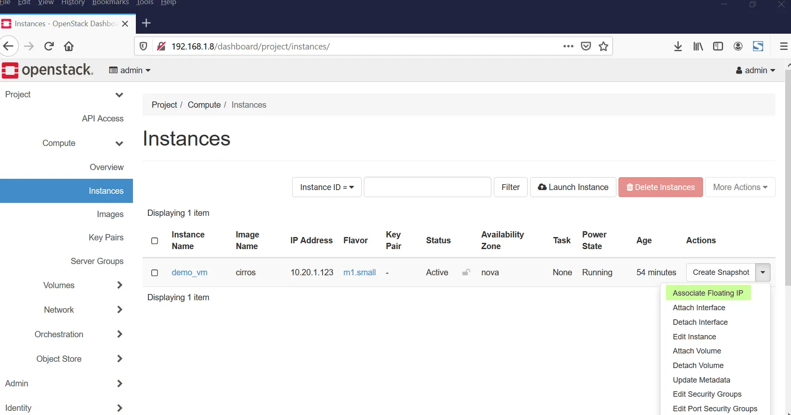Choose Update Metadata from the menu
Screen dimensions: 791x415
(x=701, y=380)
